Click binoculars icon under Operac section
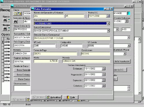 (x=5, y=20)
